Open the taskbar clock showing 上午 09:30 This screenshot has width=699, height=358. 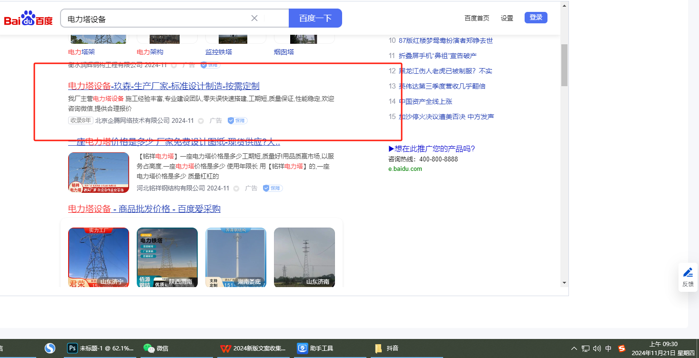(663, 348)
